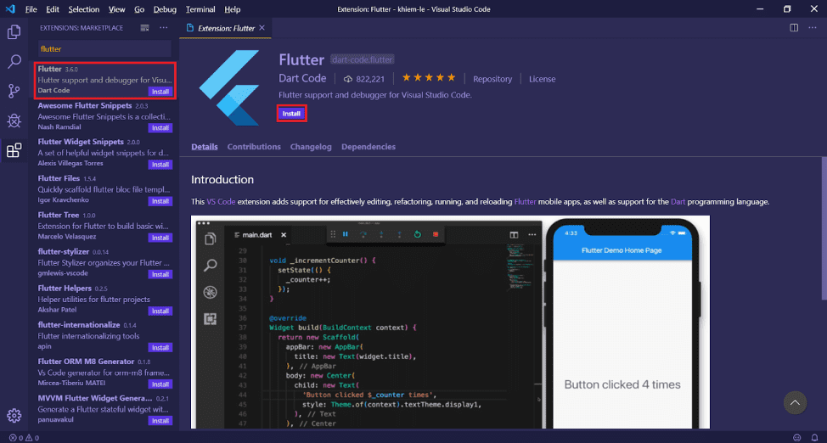The height and width of the screenshot is (443, 827).
Task: Open the Manage gear icon menu
Action: [x=14, y=415]
